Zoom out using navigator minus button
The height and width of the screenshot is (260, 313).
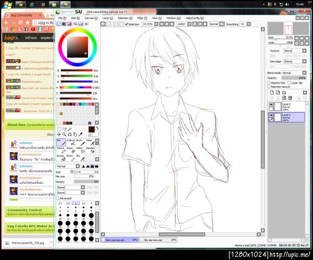pos(297,38)
